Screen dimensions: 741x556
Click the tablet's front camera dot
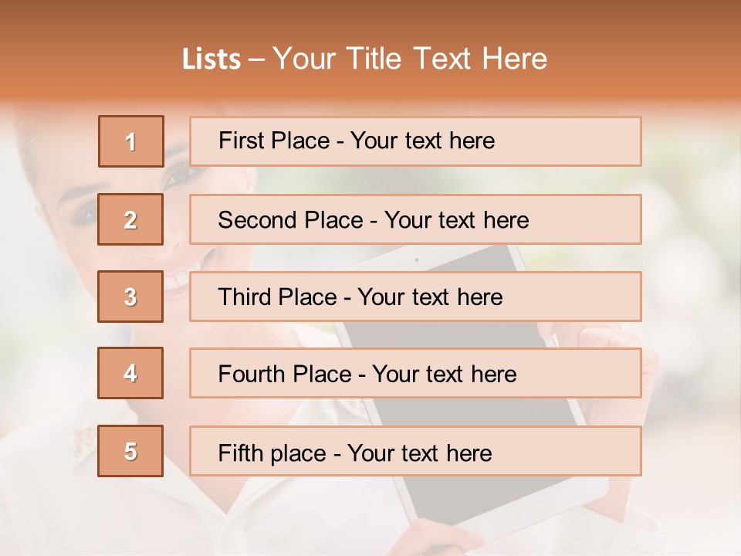click(416, 260)
